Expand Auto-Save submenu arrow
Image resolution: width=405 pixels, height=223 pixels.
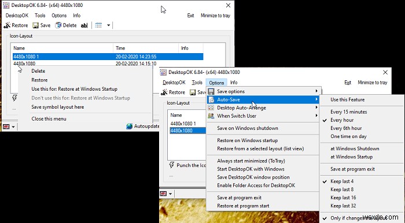(x=316, y=99)
